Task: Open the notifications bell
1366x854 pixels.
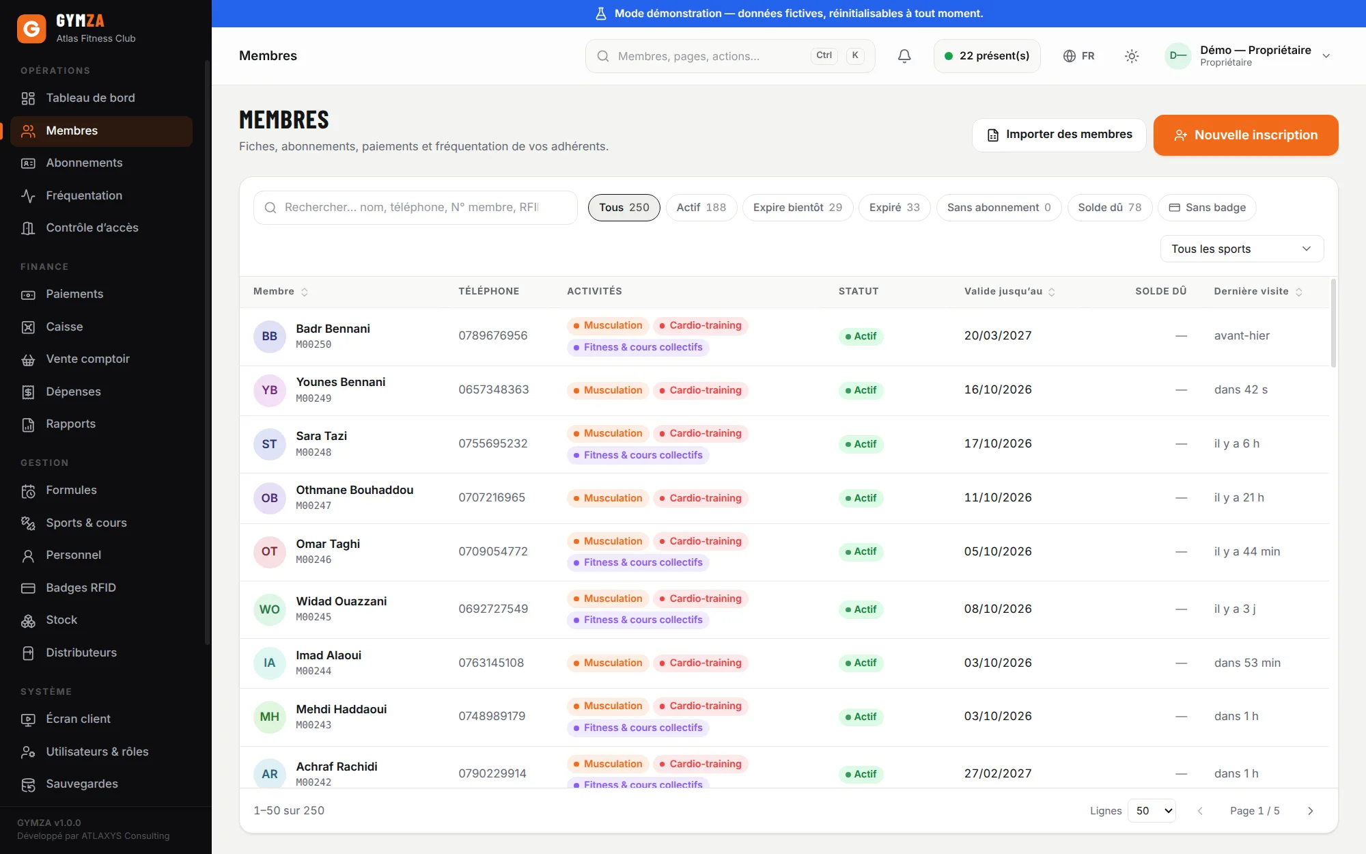Action: [x=904, y=56]
